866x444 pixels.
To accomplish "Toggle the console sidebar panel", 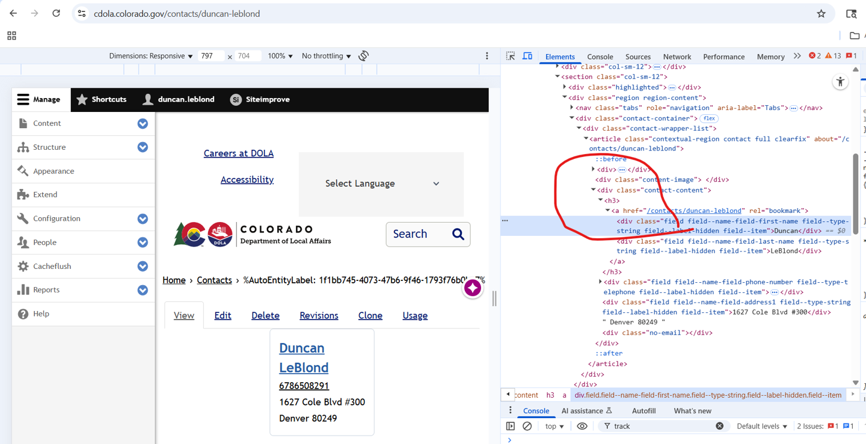I will click(511, 426).
